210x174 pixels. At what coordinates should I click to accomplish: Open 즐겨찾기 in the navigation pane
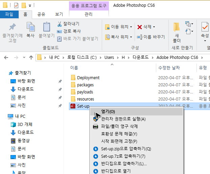click(x=23, y=73)
